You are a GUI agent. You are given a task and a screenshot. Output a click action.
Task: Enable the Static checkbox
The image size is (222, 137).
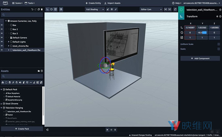point(219,49)
